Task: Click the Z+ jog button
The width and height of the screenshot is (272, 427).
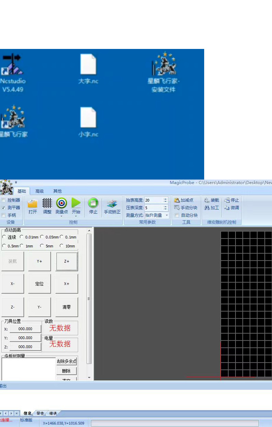Action: pyautogui.click(x=67, y=261)
